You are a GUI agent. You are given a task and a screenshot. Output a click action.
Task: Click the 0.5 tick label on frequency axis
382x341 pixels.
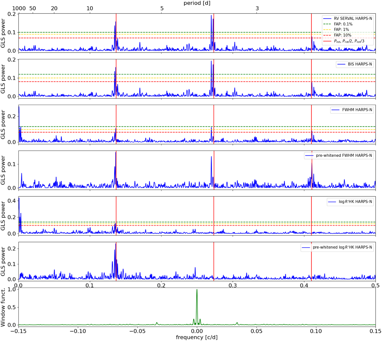376,285
